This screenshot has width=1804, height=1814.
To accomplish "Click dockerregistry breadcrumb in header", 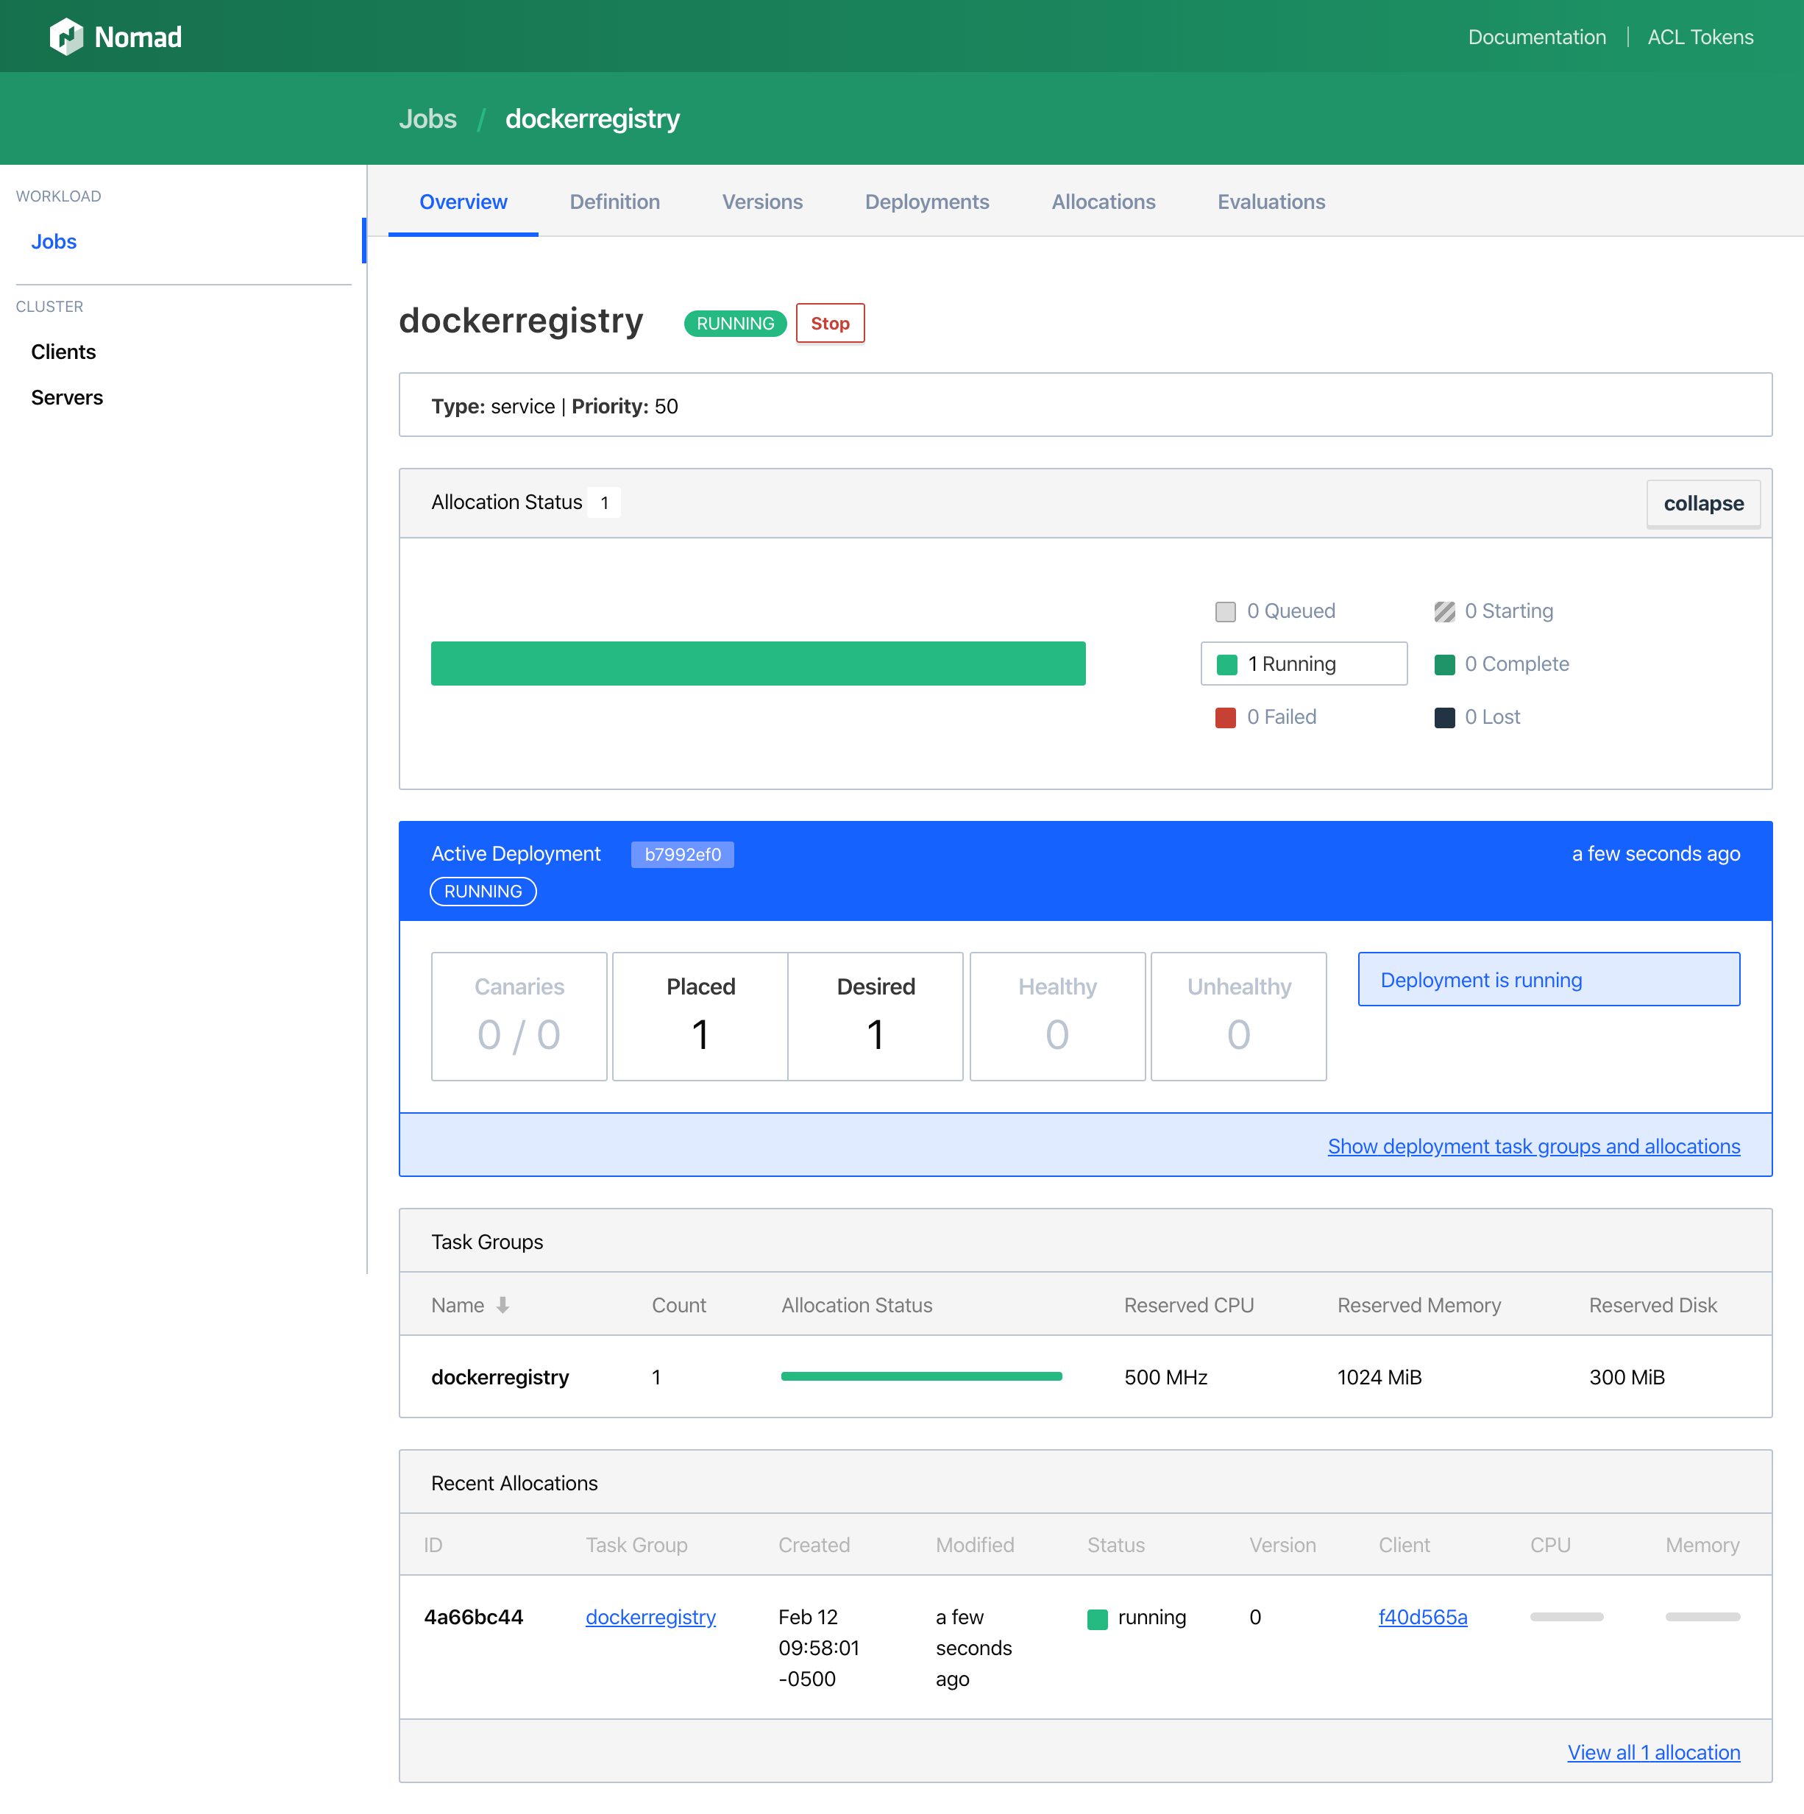I will pyautogui.click(x=592, y=118).
